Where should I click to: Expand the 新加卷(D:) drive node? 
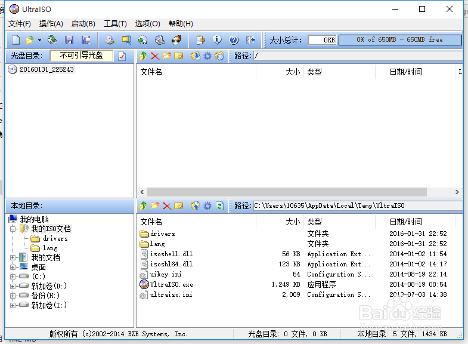click(x=13, y=286)
